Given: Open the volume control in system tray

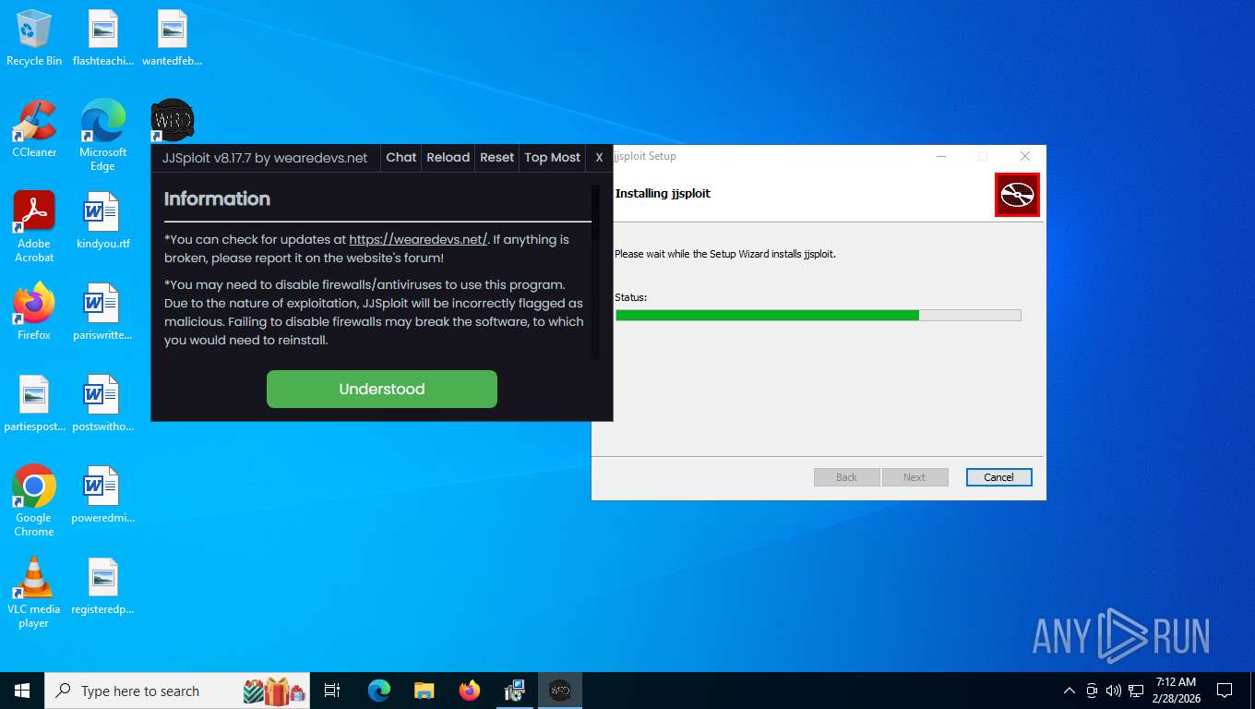Looking at the screenshot, I should click(1114, 691).
